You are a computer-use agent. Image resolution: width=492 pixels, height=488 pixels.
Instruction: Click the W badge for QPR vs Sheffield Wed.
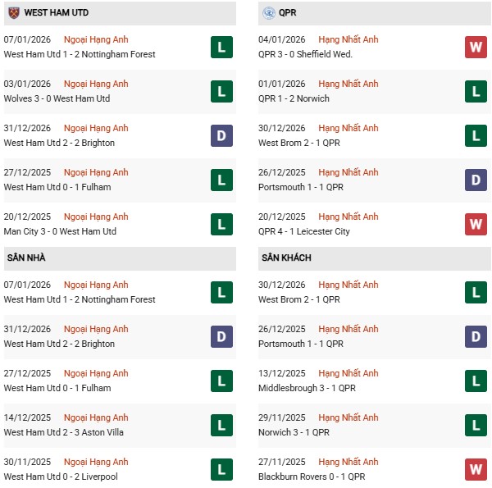coord(476,47)
